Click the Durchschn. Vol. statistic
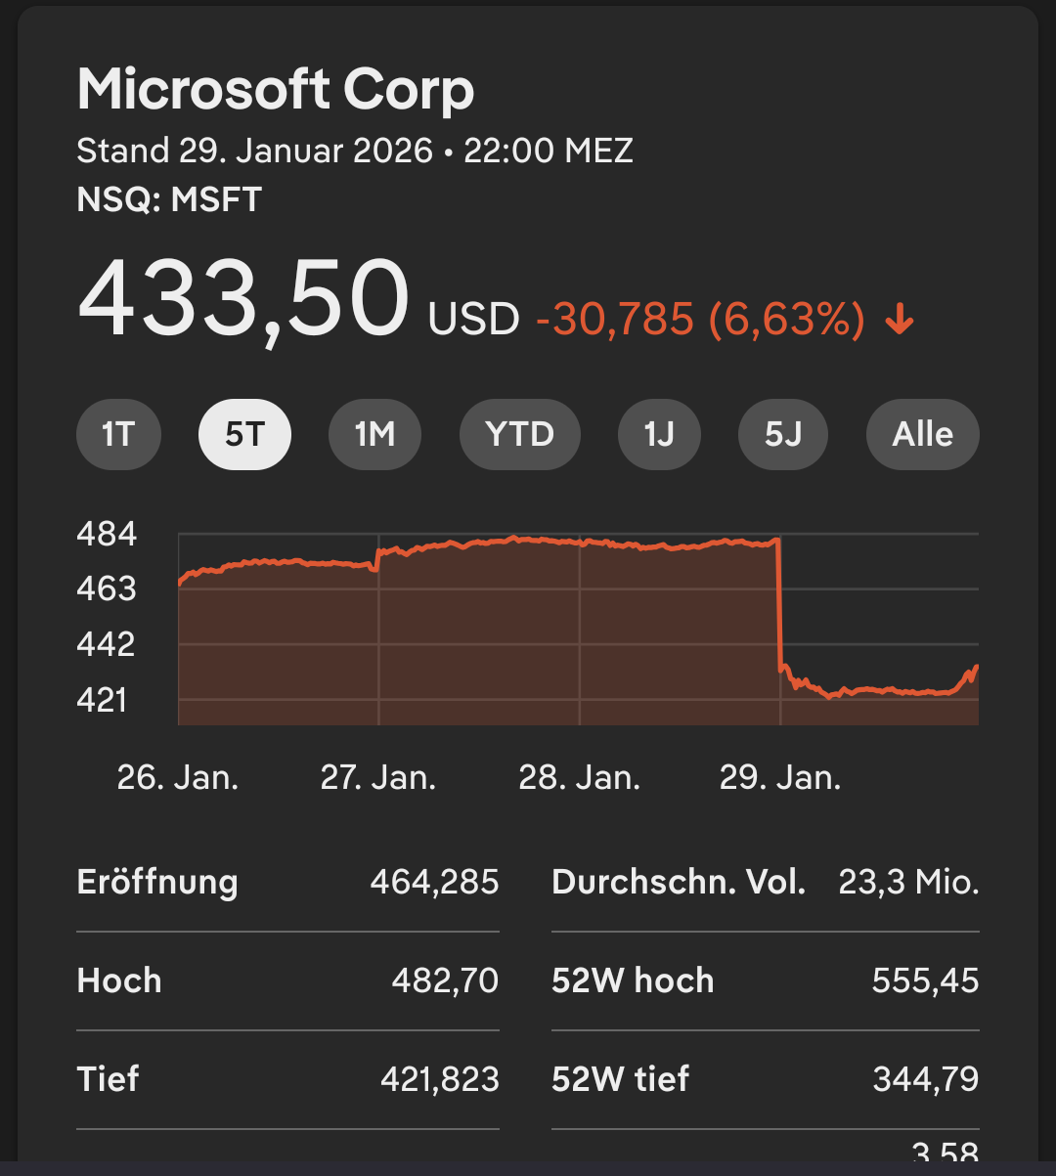The width and height of the screenshot is (1056, 1176). click(679, 882)
